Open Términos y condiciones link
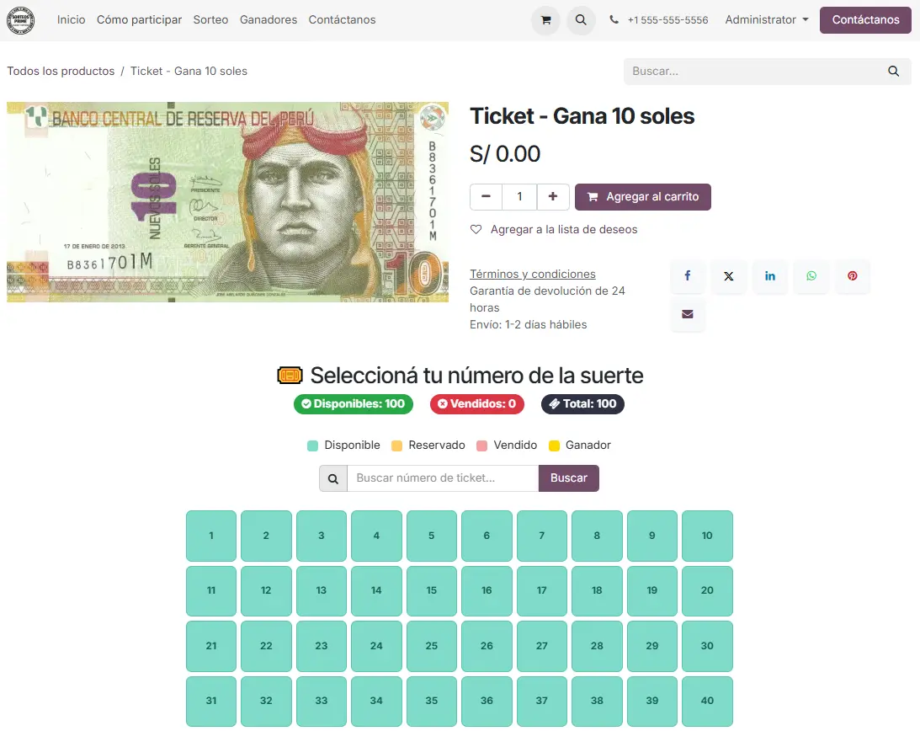This screenshot has height=731, width=920. coord(532,275)
